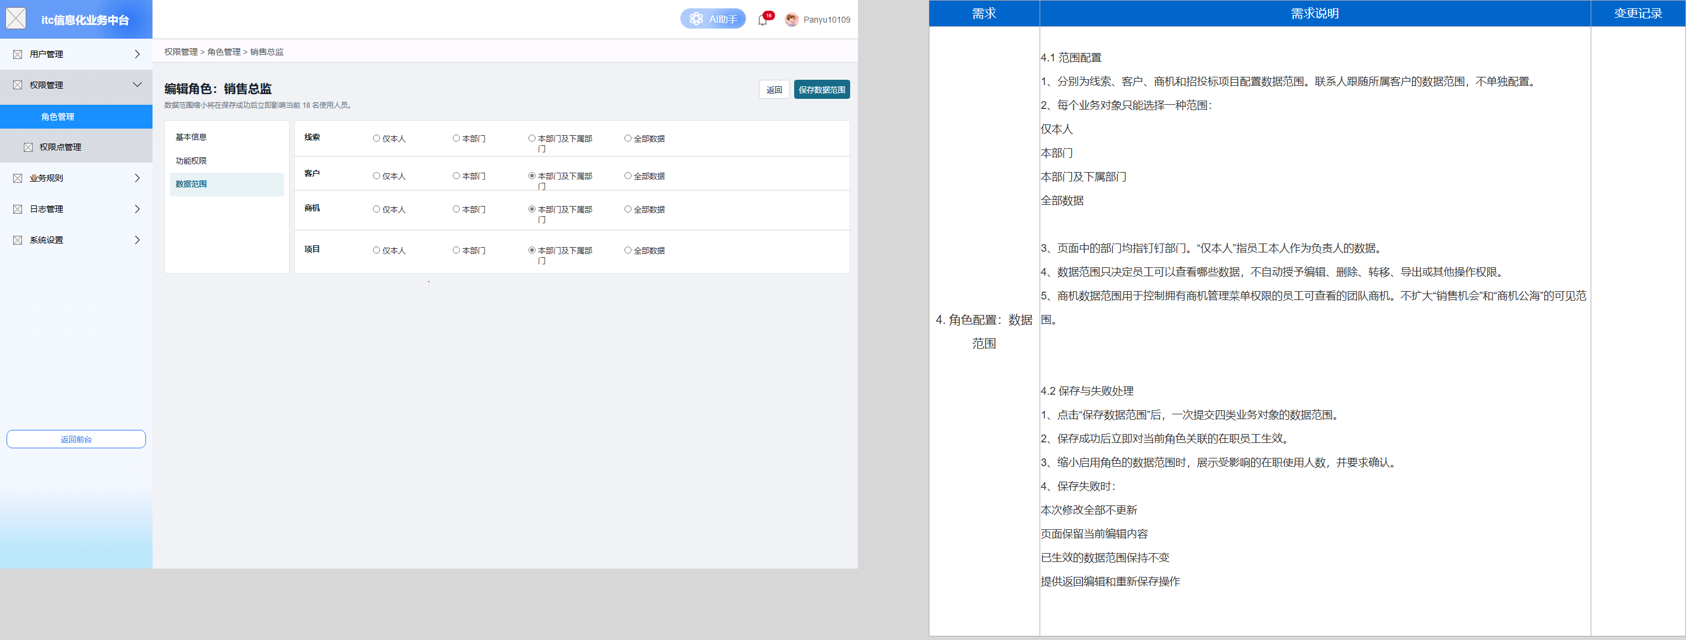
Task: Select 本部门 for the 商机 row
Action: click(x=456, y=209)
